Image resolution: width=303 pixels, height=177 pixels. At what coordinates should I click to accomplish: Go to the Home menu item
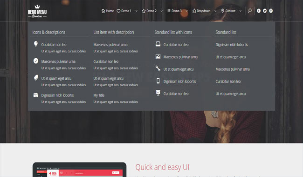(110, 11)
